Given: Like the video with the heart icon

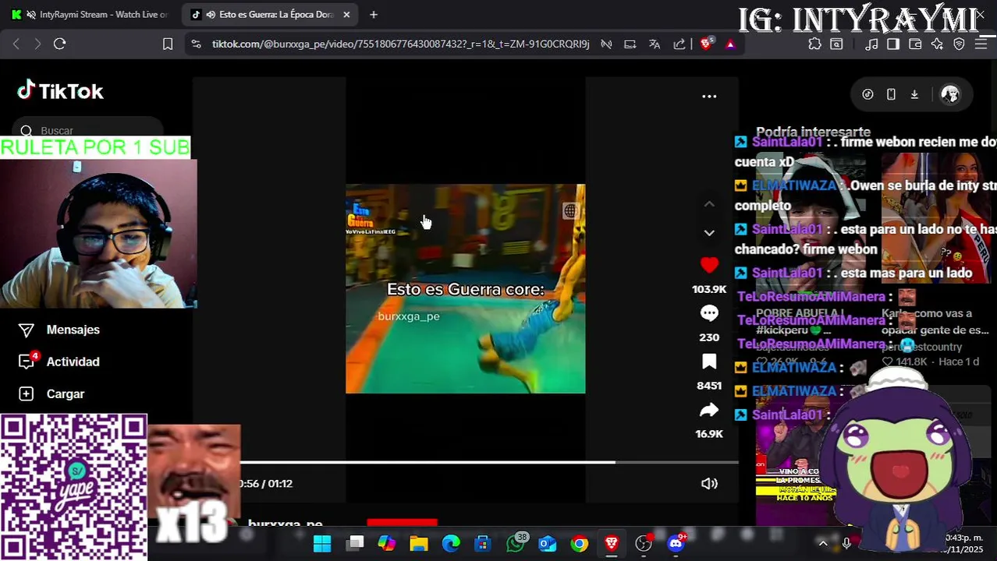Looking at the screenshot, I should coord(709,266).
